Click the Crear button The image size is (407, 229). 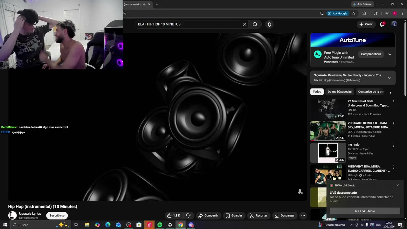[366, 24]
